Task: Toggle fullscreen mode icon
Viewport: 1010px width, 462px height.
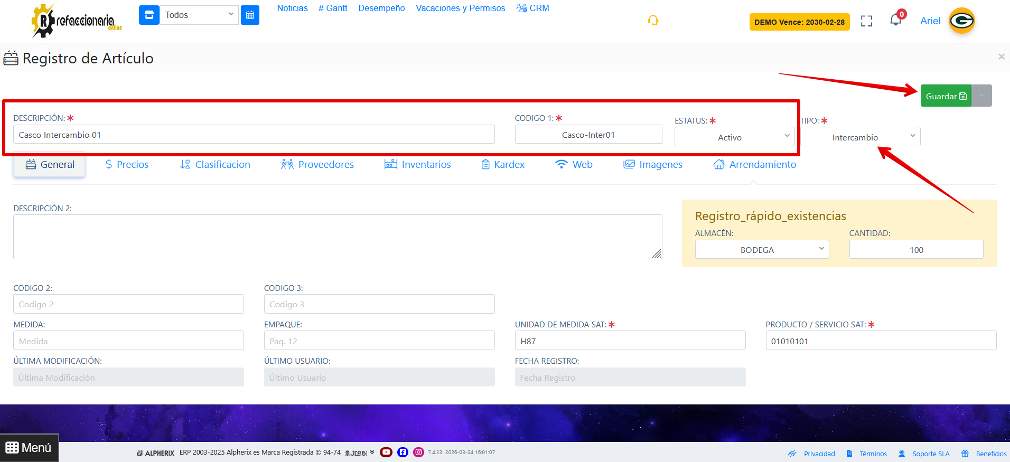Action: 866,21
